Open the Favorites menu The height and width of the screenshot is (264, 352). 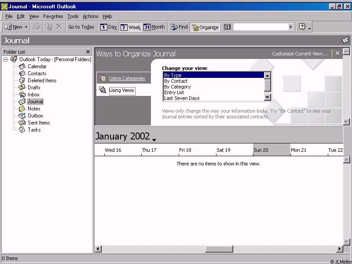[53, 16]
